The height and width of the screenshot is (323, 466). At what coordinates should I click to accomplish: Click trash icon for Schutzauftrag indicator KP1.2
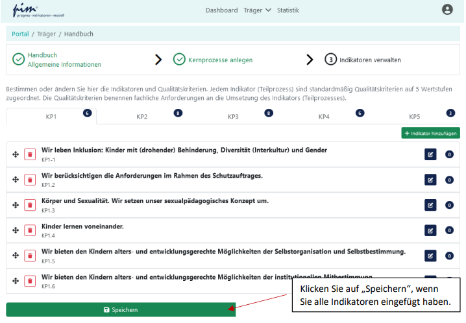pos(30,180)
